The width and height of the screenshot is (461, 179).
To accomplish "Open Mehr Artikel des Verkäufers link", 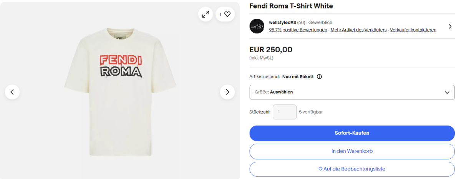I will click(358, 30).
